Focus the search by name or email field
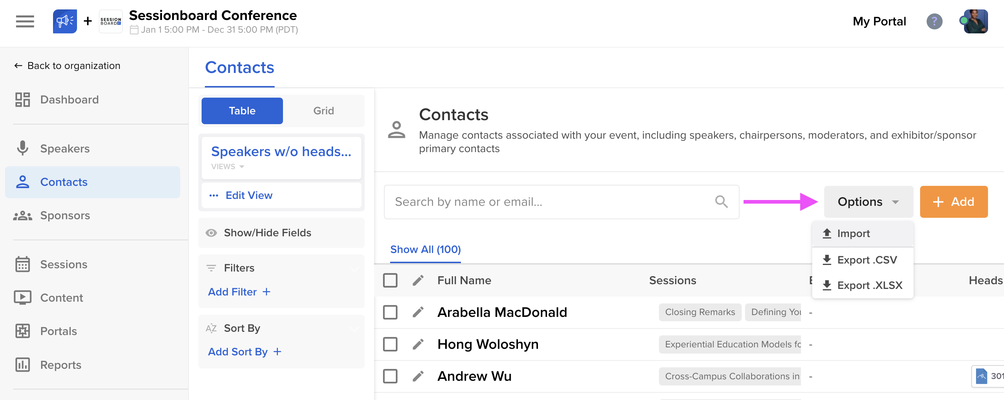The image size is (1004, 400). pyautogui.click(x=546, y=202)
